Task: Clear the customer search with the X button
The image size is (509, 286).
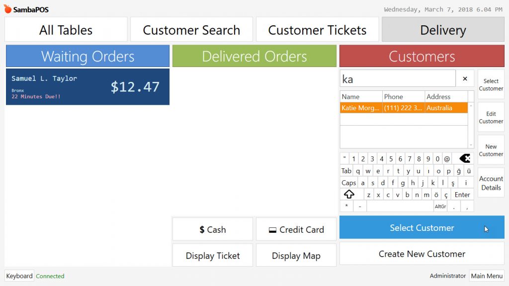Action: 465,78
